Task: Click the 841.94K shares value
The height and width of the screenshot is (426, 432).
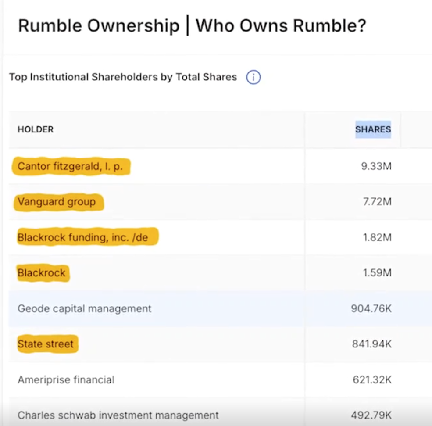Action: coord(371,344)
